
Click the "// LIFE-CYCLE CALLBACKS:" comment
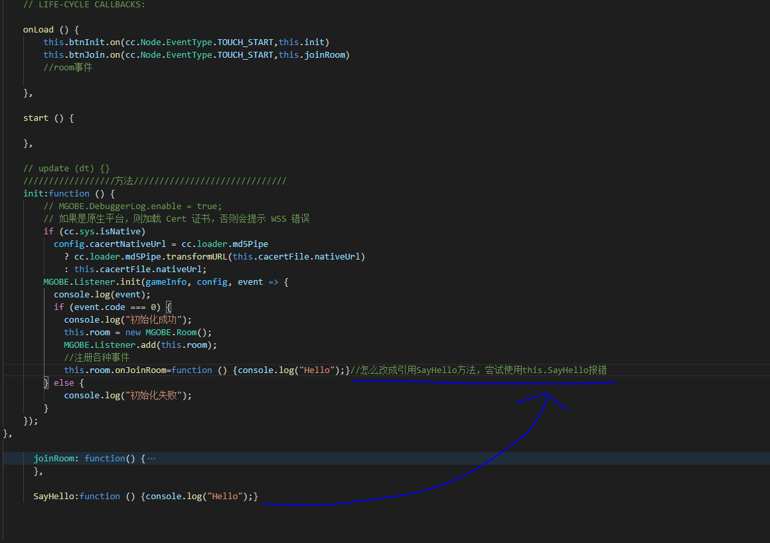point(84,5)
